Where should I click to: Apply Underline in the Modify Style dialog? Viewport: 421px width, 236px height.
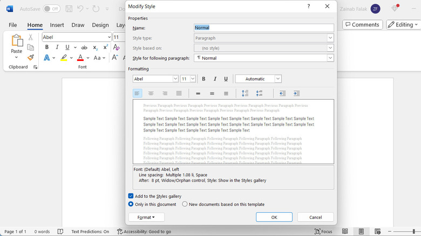pyautogui.click(x=226, y=79)
